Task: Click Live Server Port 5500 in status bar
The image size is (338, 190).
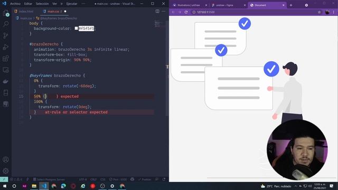Action: (x=118, y=179)
